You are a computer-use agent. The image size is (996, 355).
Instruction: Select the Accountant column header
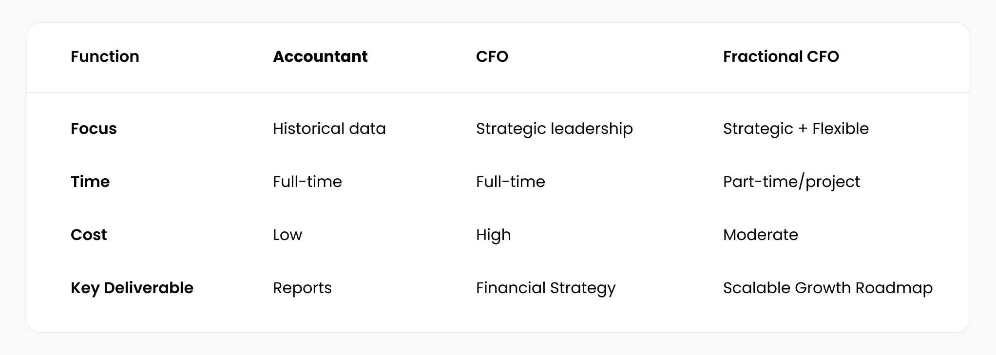pos(320,56)
